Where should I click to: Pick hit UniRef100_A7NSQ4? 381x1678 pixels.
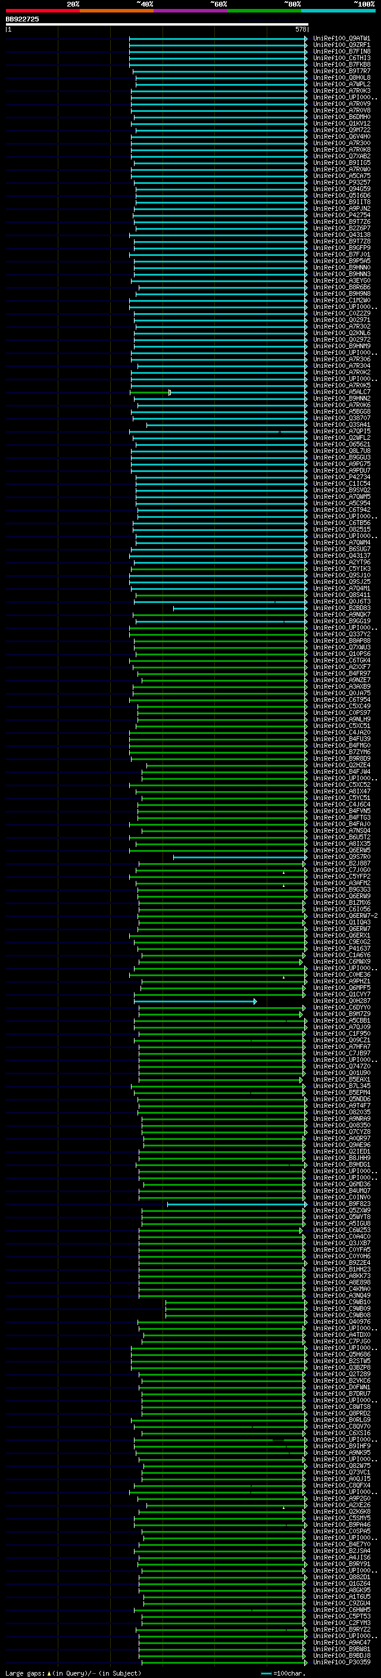342,831
